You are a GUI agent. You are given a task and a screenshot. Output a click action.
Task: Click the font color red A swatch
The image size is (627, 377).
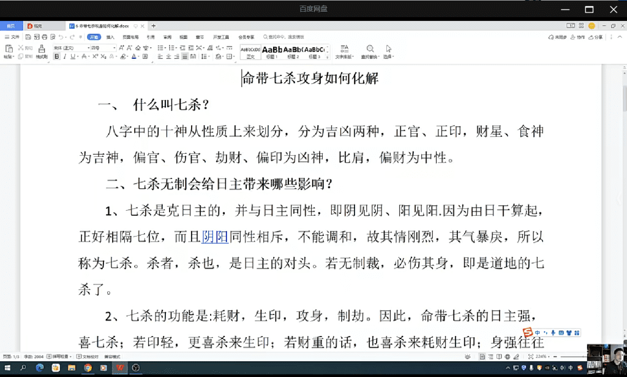pos(134,57)
